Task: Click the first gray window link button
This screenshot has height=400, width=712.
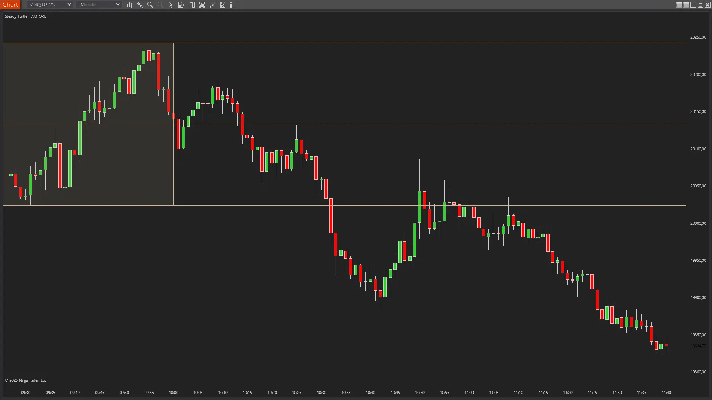Action: click(x=679, y=5)
